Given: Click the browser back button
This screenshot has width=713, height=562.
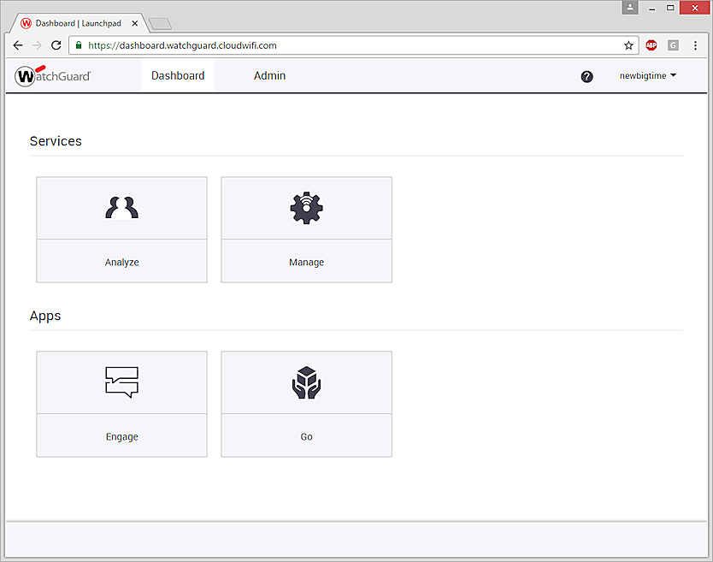Looking at the screenshot, I should coord(17,45).
